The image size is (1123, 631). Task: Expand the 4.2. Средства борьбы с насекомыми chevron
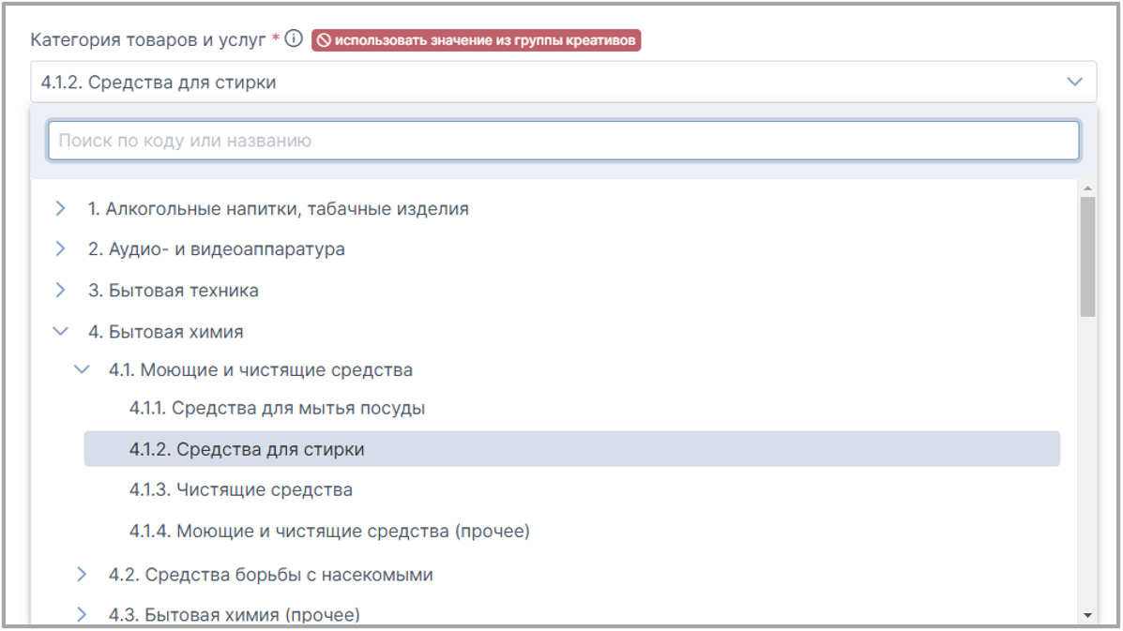(82, 574)
